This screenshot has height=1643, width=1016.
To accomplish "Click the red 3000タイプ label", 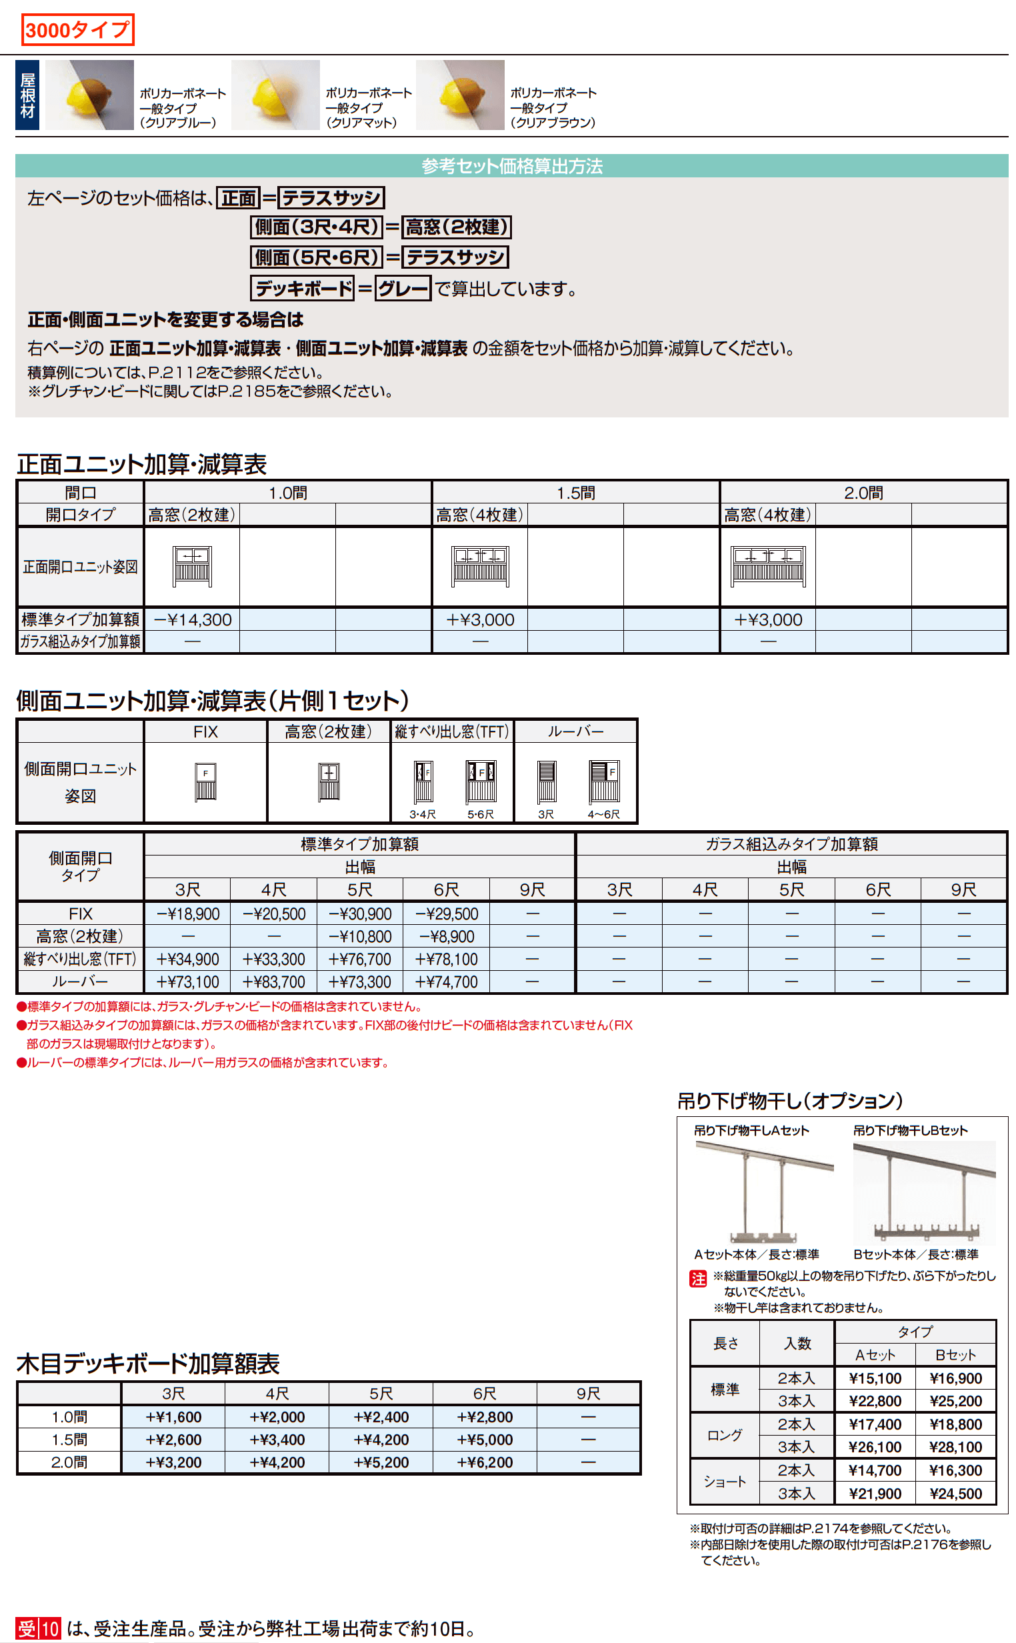I will (x=77, y=29).
